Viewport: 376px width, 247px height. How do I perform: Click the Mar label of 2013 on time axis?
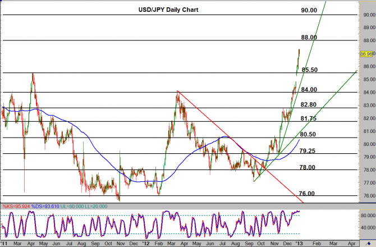(333, 244)
